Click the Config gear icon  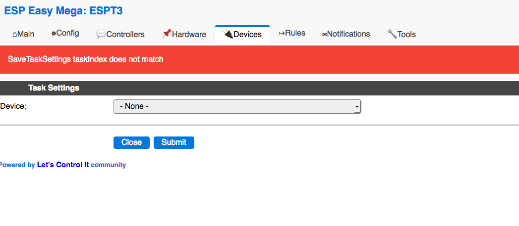coord(54,33)
